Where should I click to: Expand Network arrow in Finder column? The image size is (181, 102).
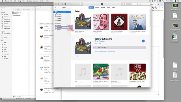tap(28, 14)
